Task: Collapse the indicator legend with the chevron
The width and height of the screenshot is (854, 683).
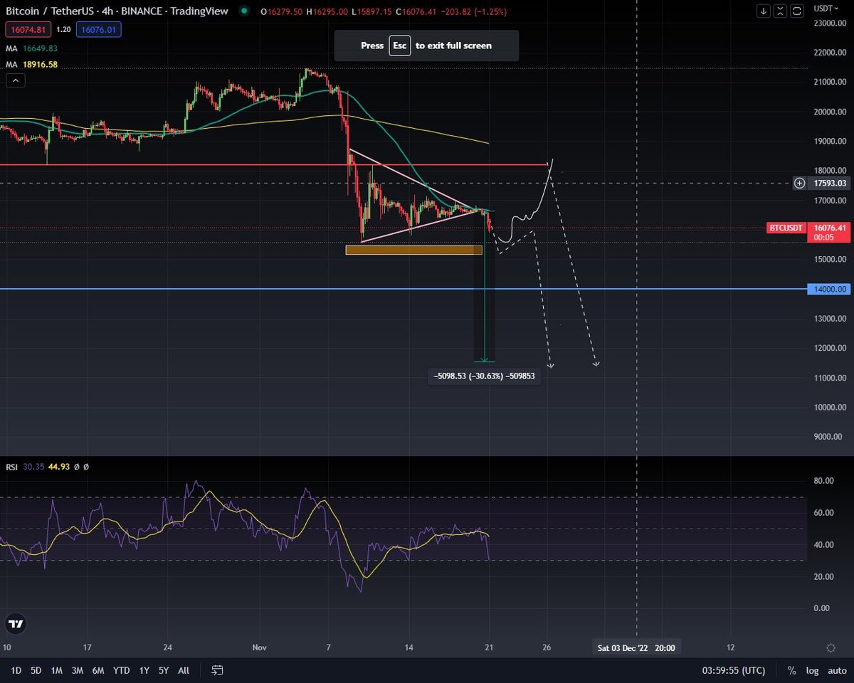Action: point(16,80)
